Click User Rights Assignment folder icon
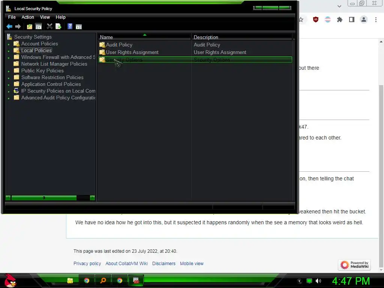 pos(102,52)
